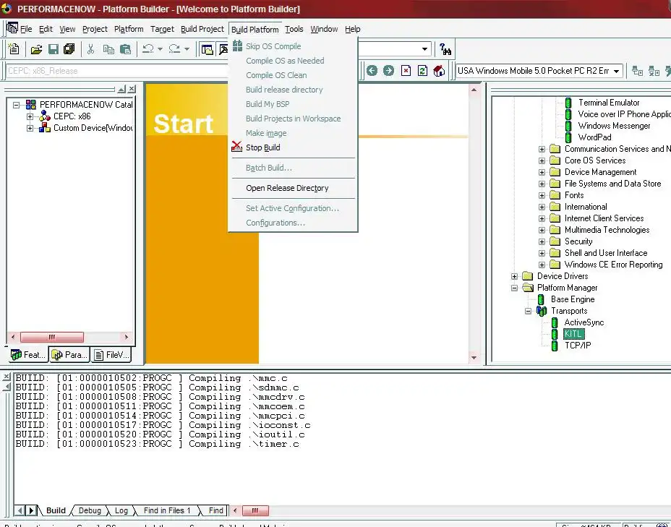Switch to the Build output tab

56,511
